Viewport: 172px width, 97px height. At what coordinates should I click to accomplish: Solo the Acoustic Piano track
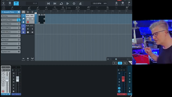(x=32, y=19)
